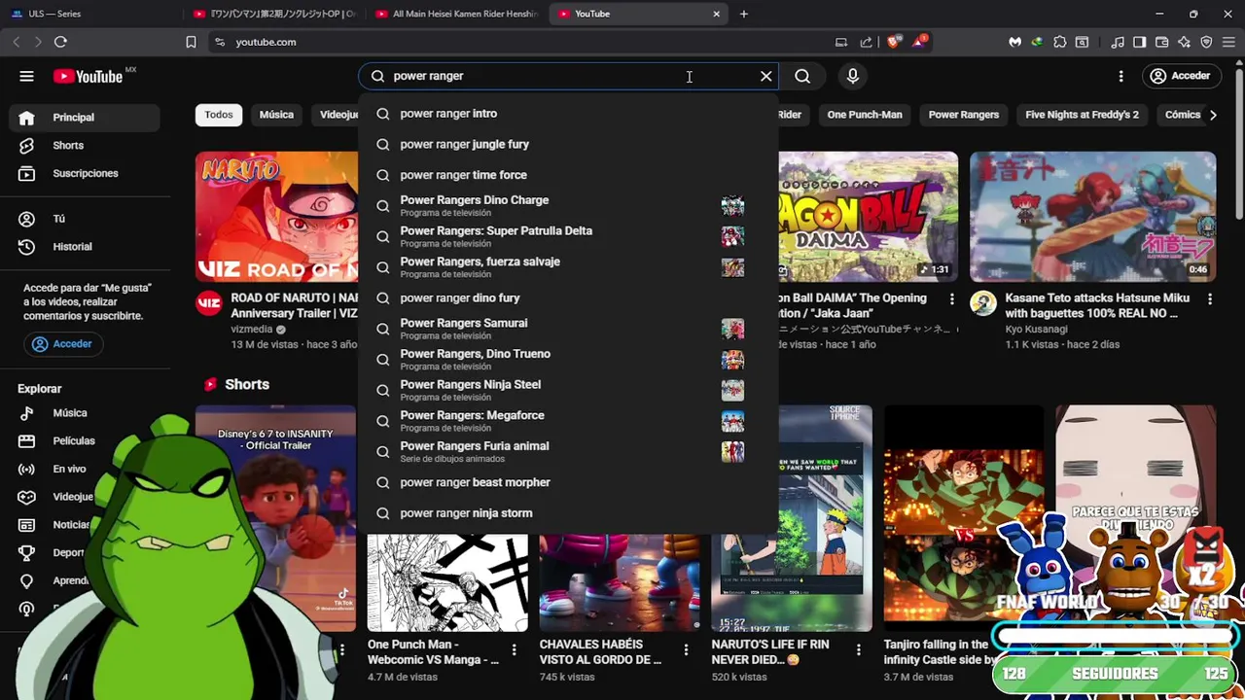Screen dimensions: 1245x700
Task: Select Five Nights at Freddy's 2 chip
Action: coord(1082,115)
